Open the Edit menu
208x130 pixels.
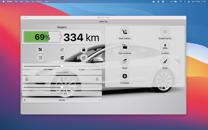coord(21,2)
